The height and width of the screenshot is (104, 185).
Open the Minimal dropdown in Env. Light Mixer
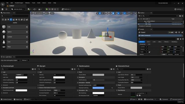tap(25, 60)
